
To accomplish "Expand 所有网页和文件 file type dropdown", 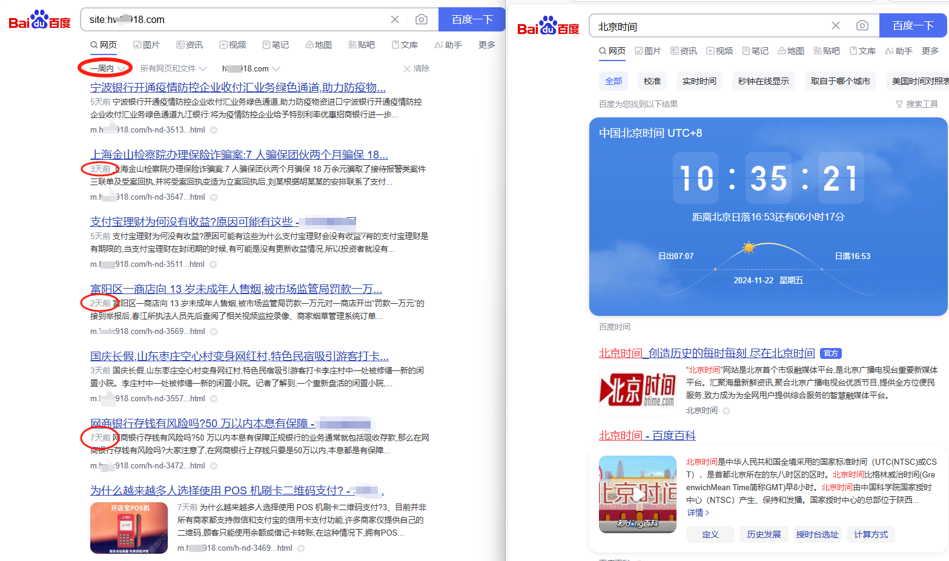I will click(x=173, y=68).
